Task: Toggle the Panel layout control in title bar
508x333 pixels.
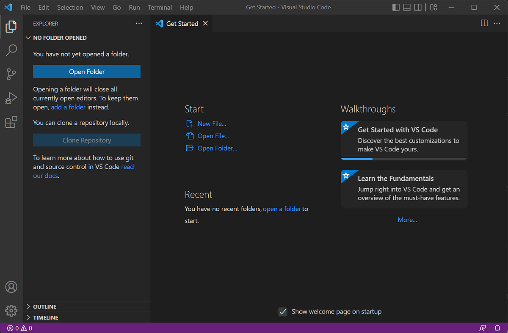Action: [406, 7]
